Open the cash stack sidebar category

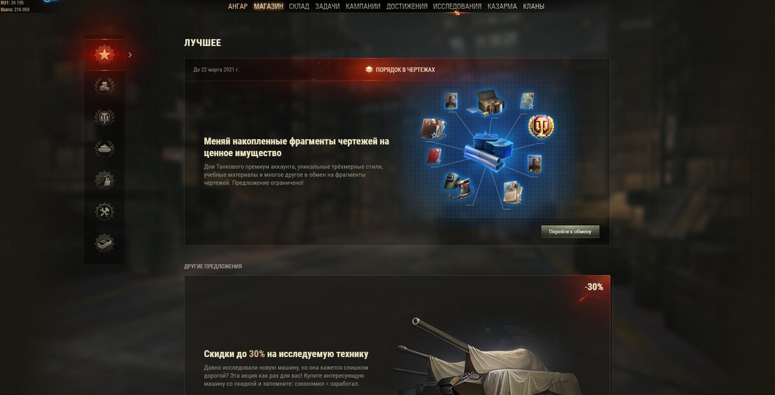coord(105,243)
